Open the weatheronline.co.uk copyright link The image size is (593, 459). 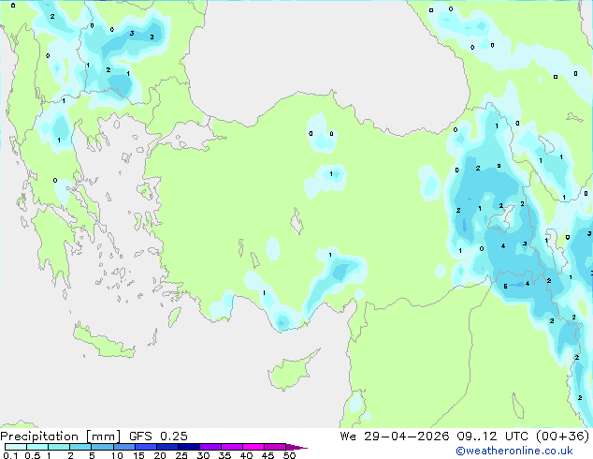[514, 451]
